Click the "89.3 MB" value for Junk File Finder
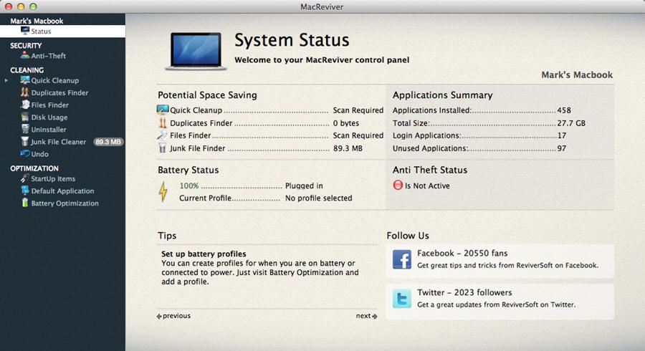Viewport: 645px width, 351px height. [x=348, y=148]
